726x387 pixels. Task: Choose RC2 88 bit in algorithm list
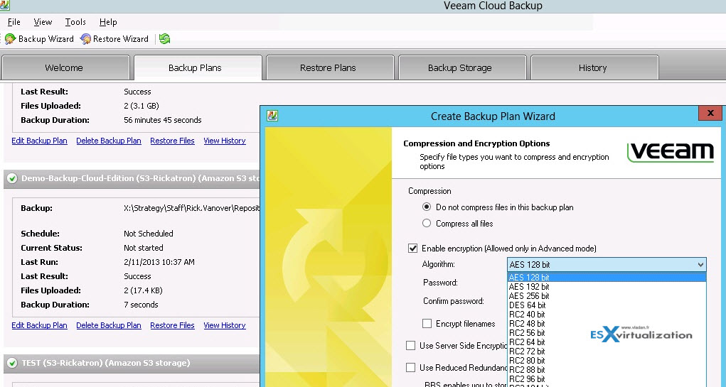(607, 370)
